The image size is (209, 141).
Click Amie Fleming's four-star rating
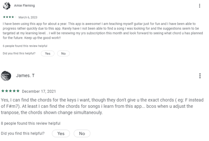(x=10, y=17)
